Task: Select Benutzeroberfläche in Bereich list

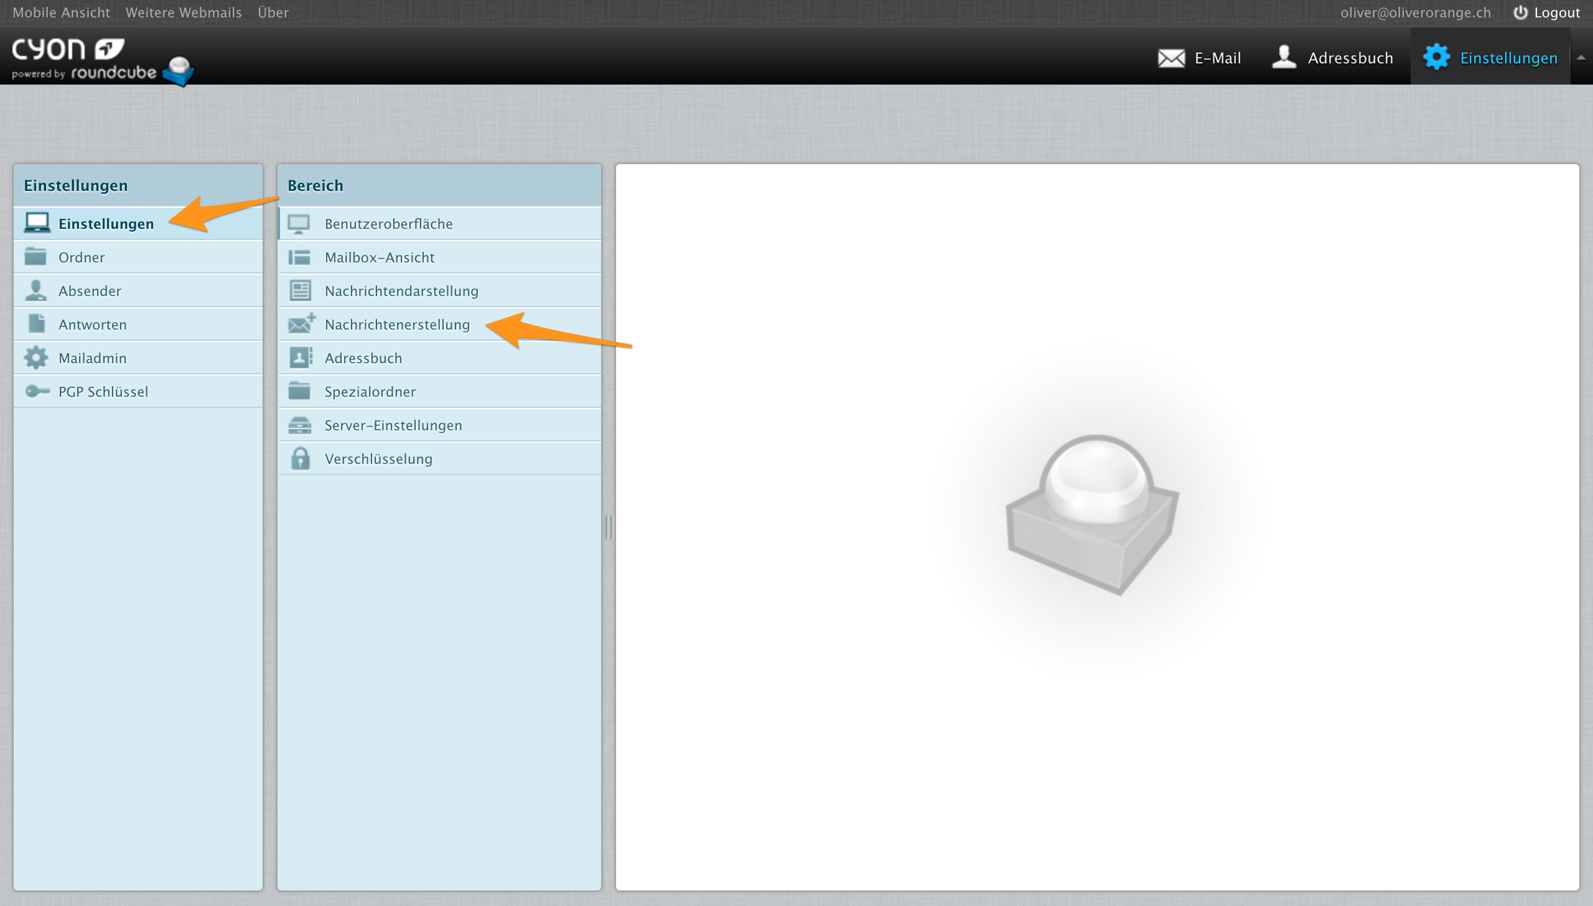Action: [x=388, y=223]
